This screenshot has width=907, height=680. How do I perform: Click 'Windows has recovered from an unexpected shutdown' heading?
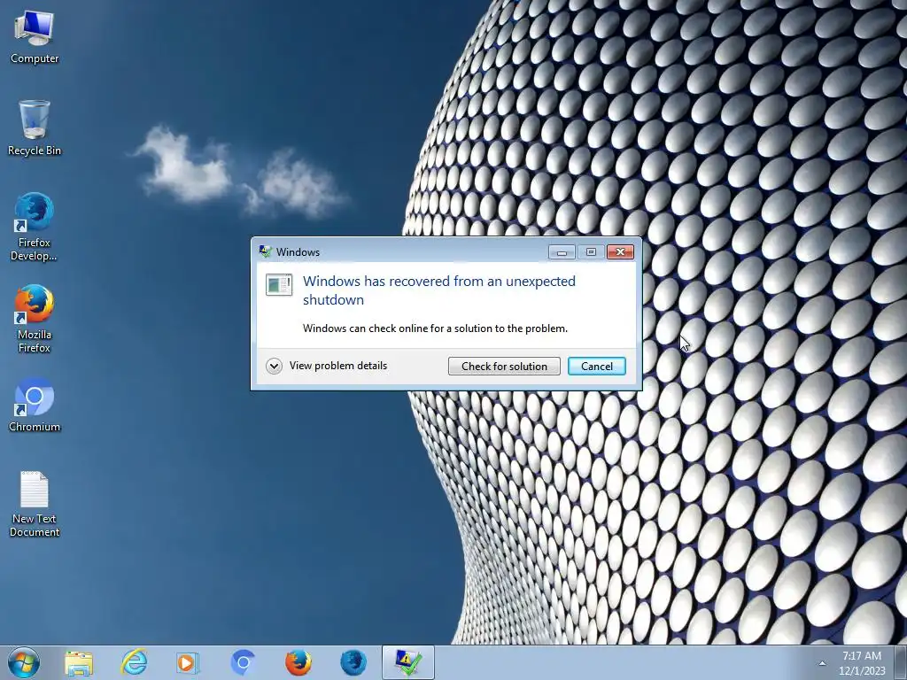[439, 290]
